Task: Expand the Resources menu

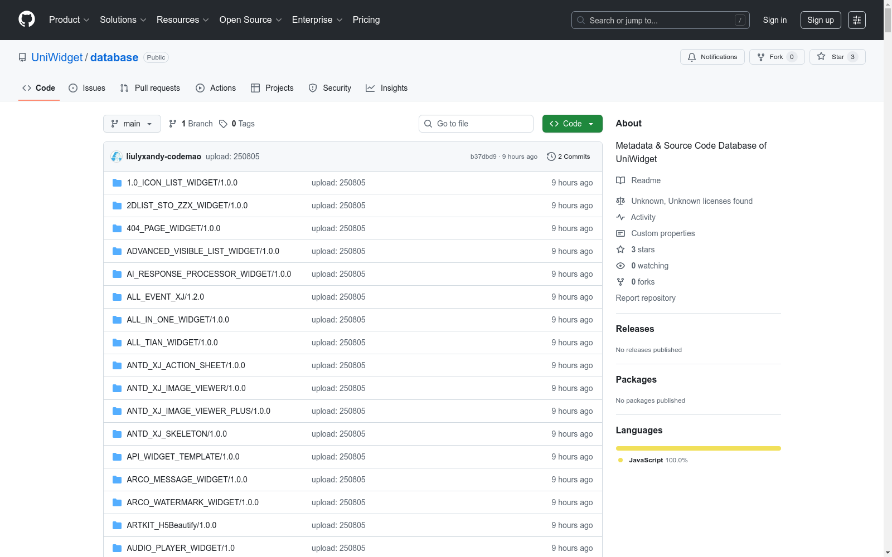Action: (x=183, y=19)
